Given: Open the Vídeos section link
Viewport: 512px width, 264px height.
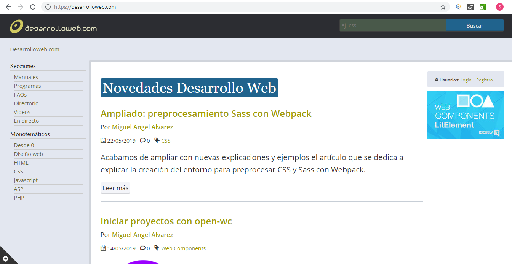Looking at the screenshot, I should click(22, 112).
